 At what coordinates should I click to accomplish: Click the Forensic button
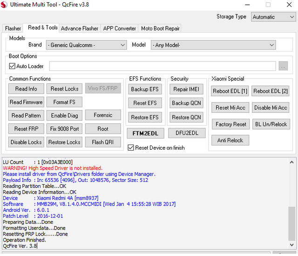pyautogui.click(x=103, y=115)
